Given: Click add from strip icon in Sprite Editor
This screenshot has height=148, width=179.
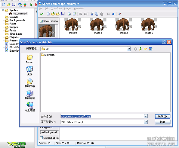Looking at the screenshot, I should click(x=74, y=14).
